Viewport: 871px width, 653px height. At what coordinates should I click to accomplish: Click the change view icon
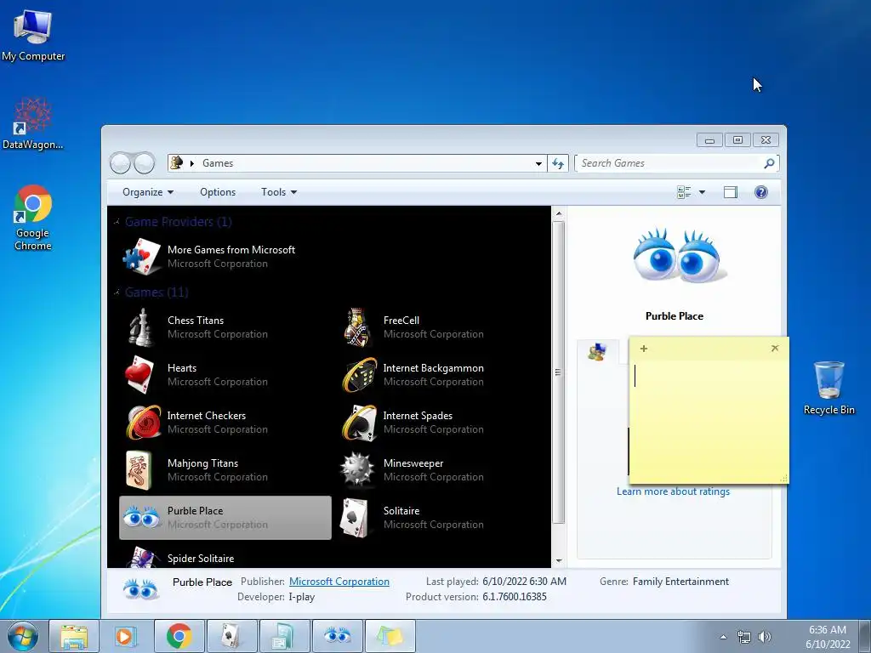tap(684, 192)
